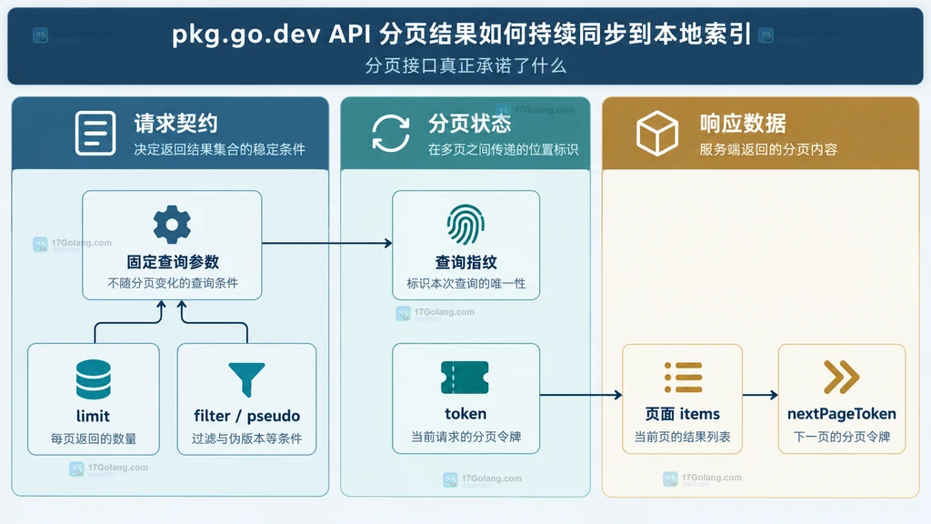Screen dimensions: 931x524
Task: Click the 请求契约 heading
Action: (x=175, y=124)
